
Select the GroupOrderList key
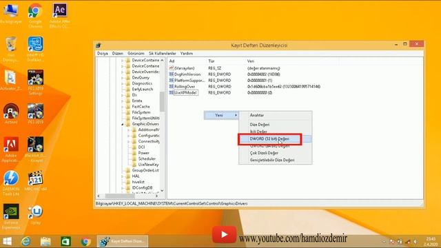145,170
